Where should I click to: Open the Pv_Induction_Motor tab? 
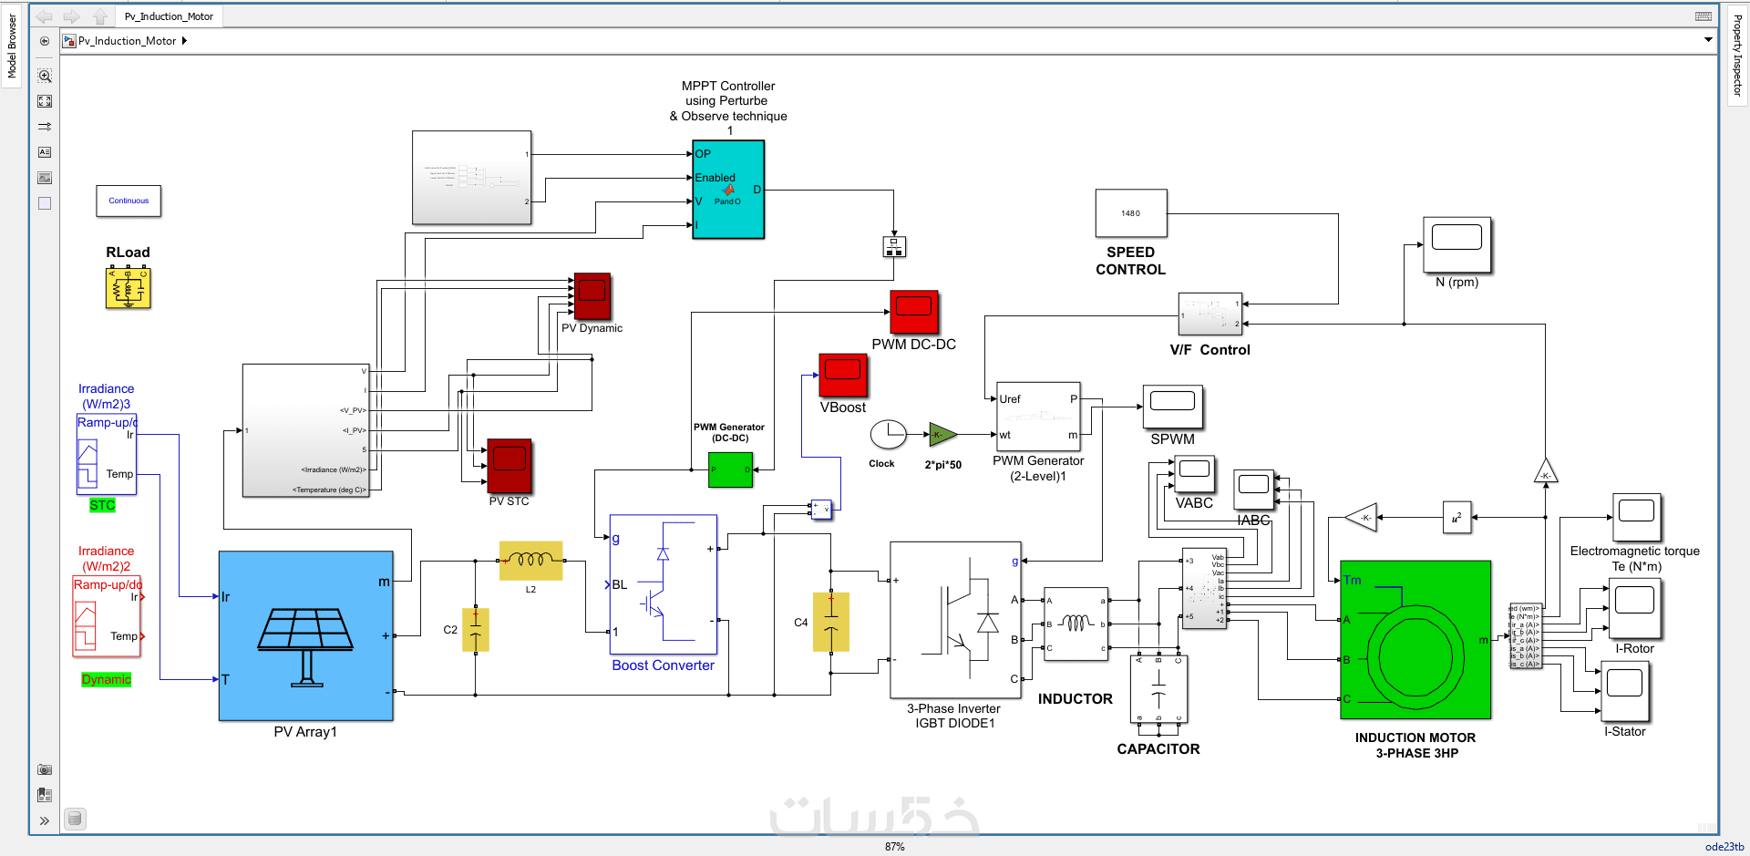169,16
